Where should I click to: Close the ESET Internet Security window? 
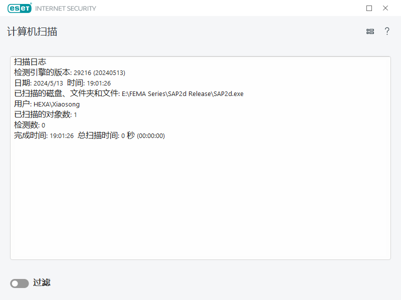point(385,8)
